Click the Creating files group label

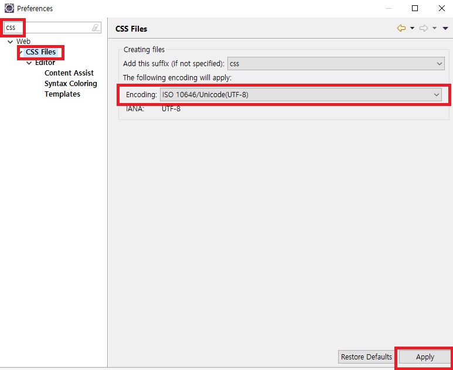(x=144, y=50)
